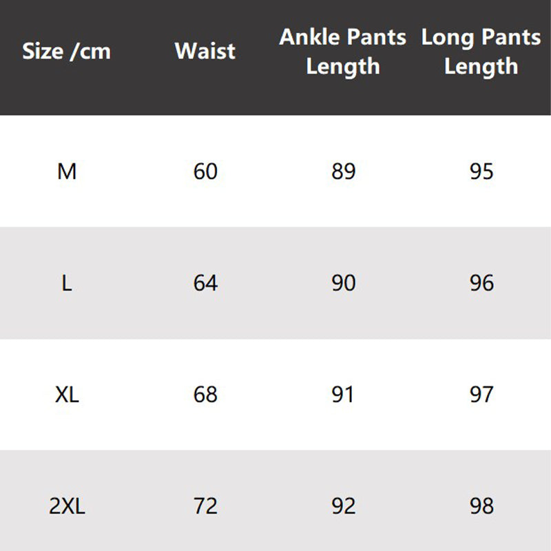Click waist value 60 for size M
This screenshot has width=551, height=551.
point(205,171)
